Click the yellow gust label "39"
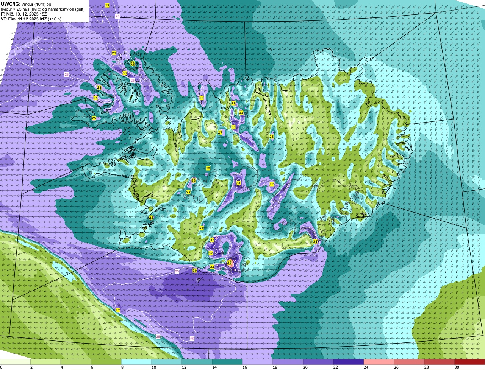This screenshot has width=485, height=370. (229, 262)
